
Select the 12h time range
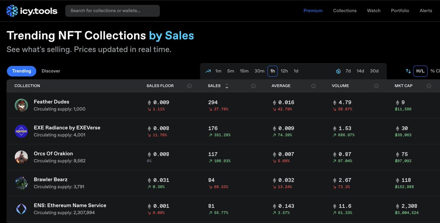click(x=284, y=71)
